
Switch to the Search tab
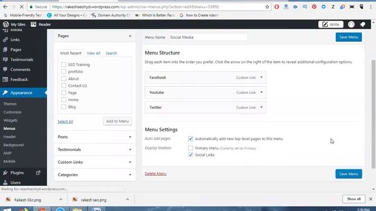coord(111,53)
